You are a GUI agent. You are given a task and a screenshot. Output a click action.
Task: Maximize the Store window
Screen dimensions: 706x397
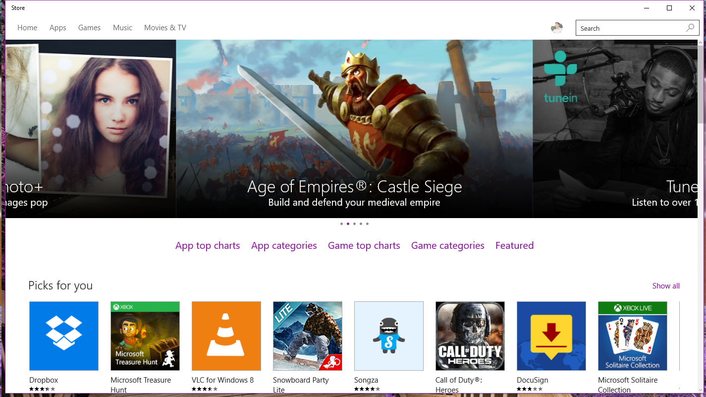[669, 8]
